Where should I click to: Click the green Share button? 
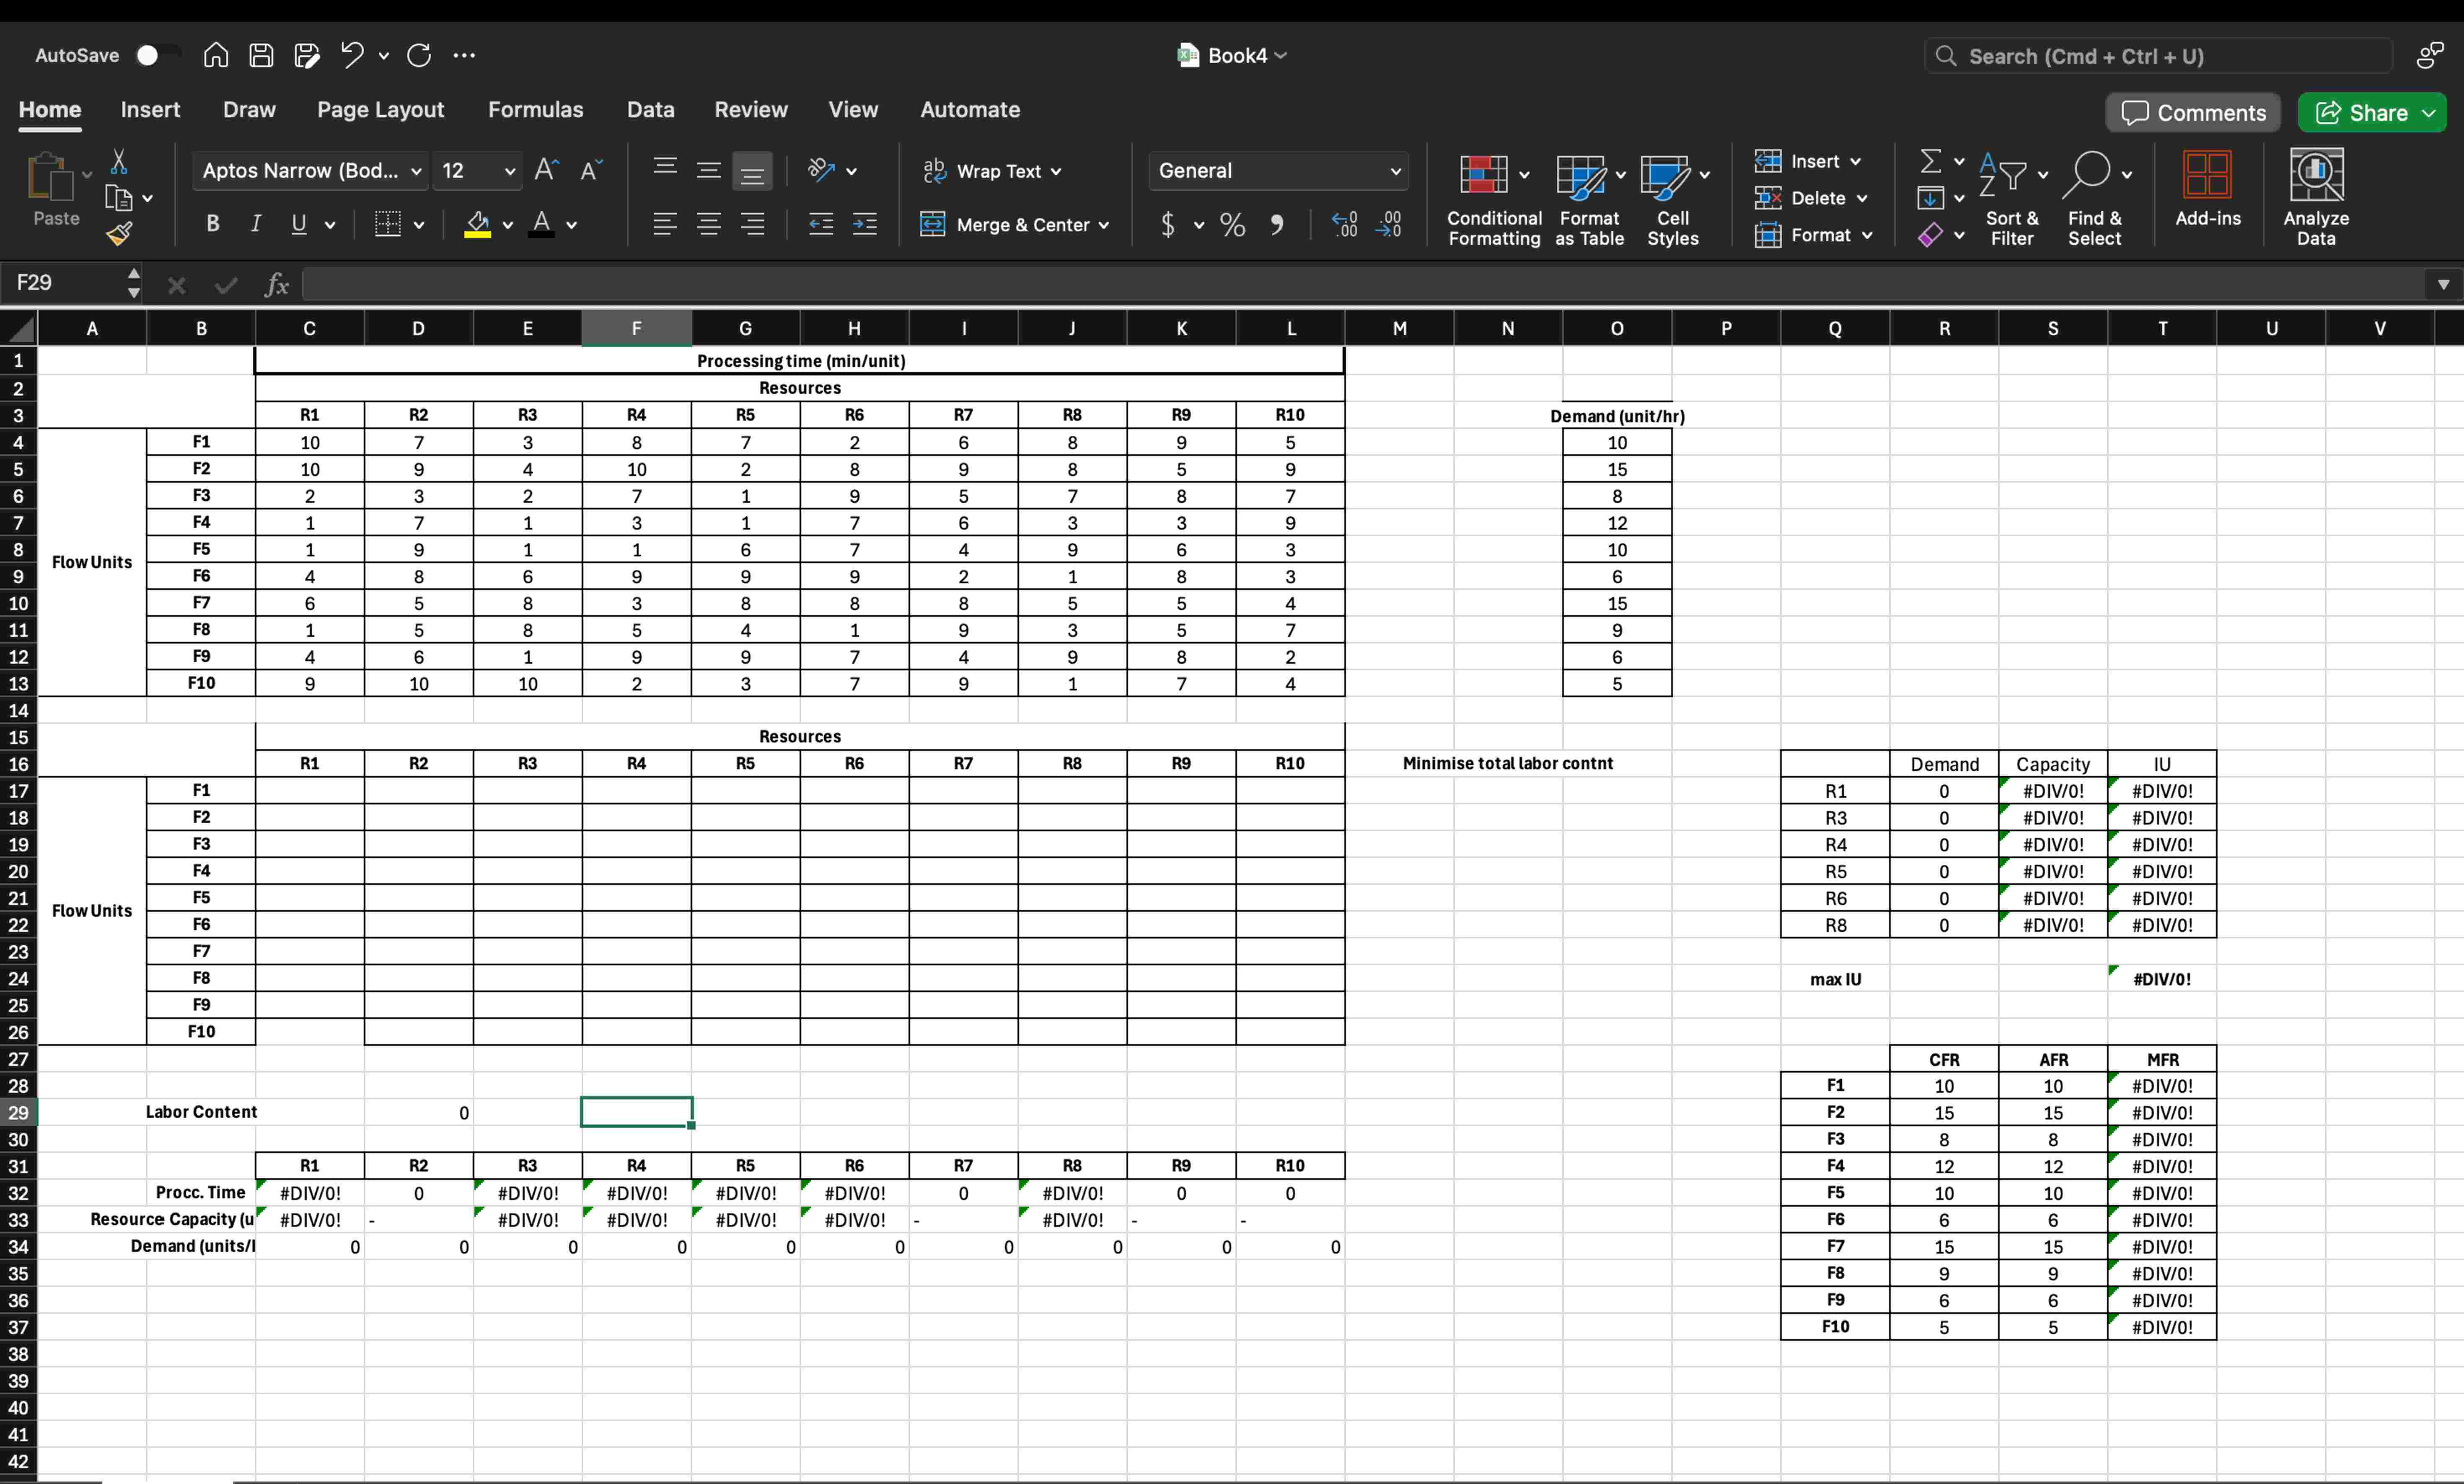pyautogui.click(x=2360, y=112)
